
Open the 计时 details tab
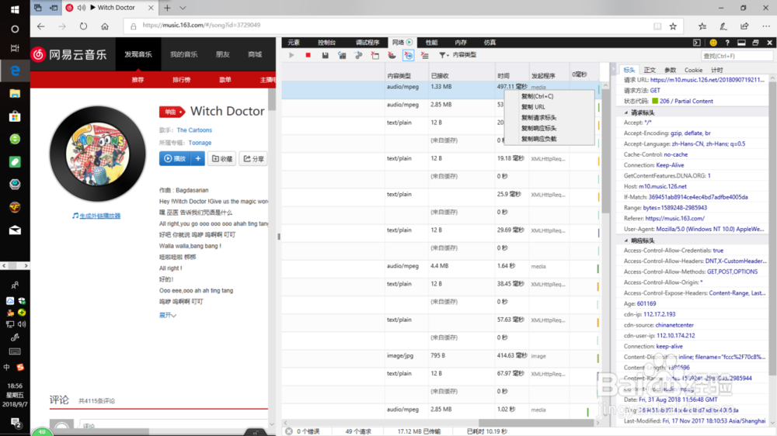pos(717,71)
